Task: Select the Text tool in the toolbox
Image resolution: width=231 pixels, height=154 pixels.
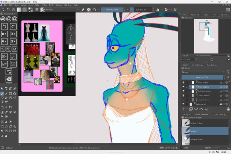Action: (x=6, y=89)
